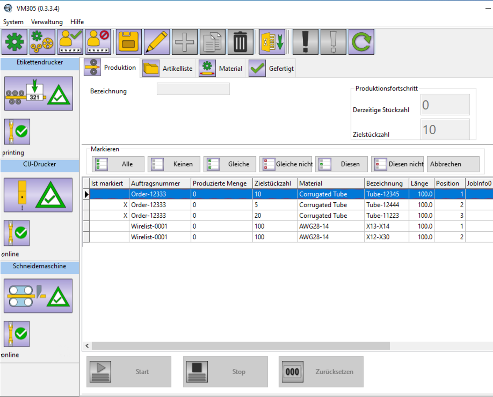This screenshot has height=397, width=493.
Task: Click the Alle mark-all button
Action: click(118, 164)
